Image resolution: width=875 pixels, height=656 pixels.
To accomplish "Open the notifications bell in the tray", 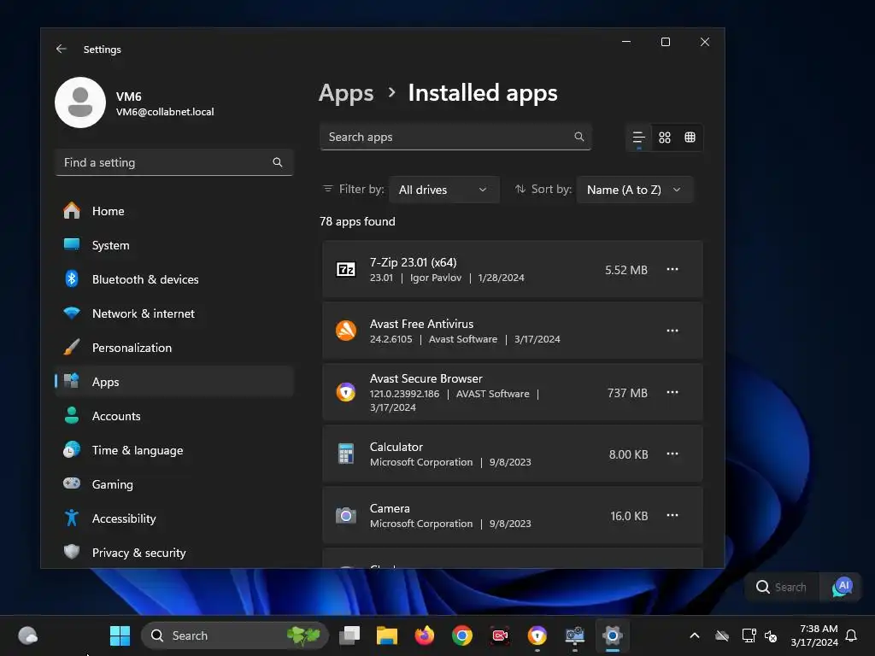I will [852, 635].
